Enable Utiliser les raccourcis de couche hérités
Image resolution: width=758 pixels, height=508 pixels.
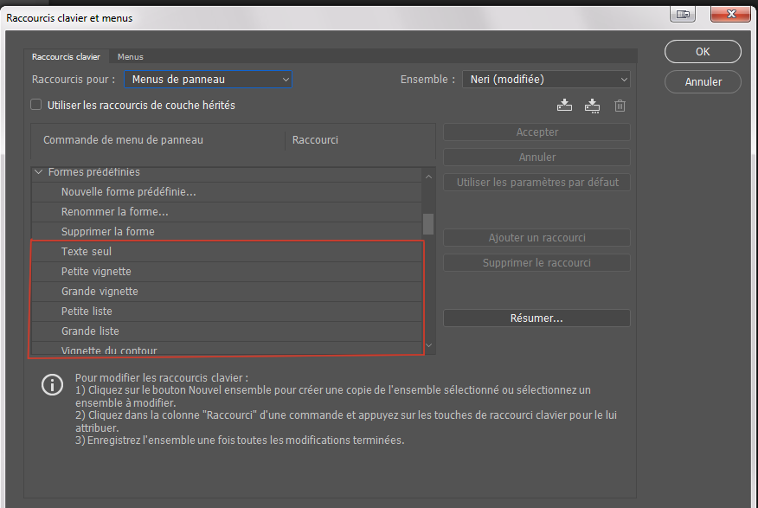(36, 105)
